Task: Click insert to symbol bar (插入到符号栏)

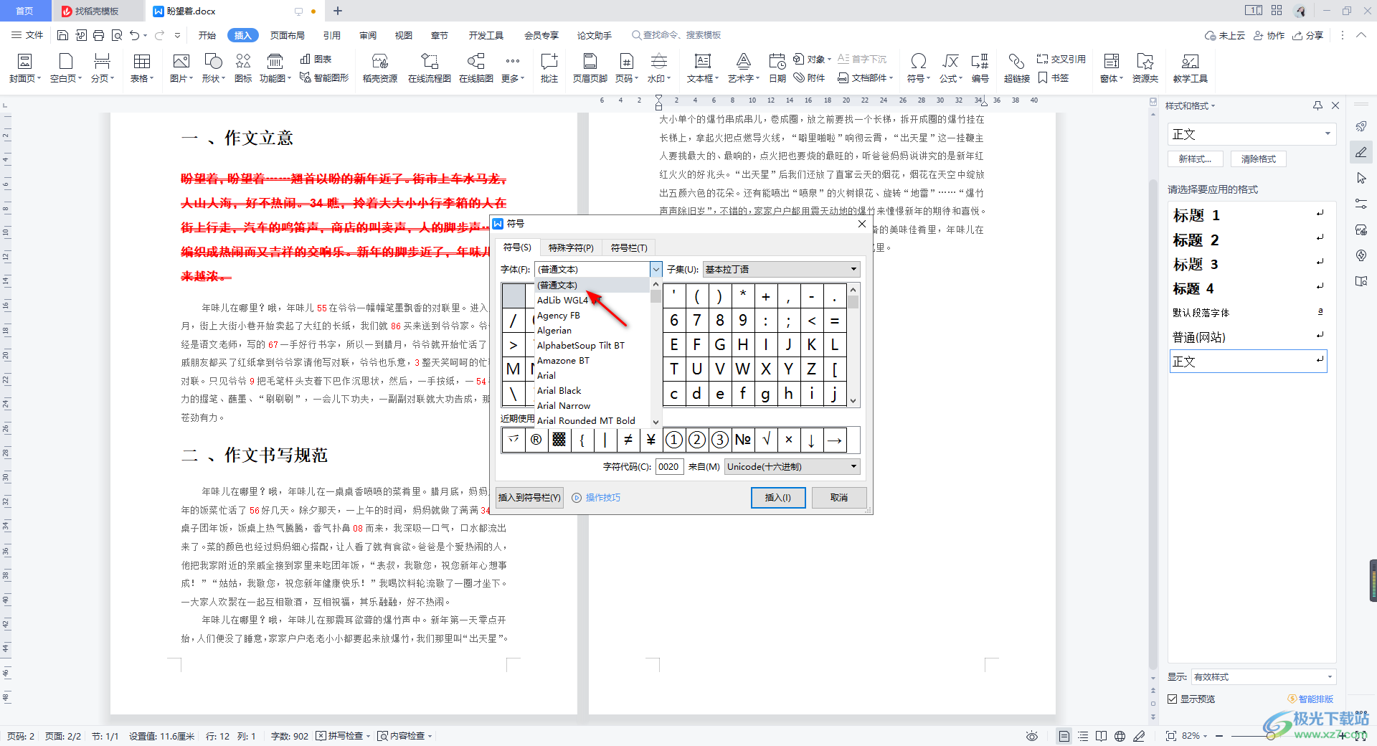Action: [529, 497]
